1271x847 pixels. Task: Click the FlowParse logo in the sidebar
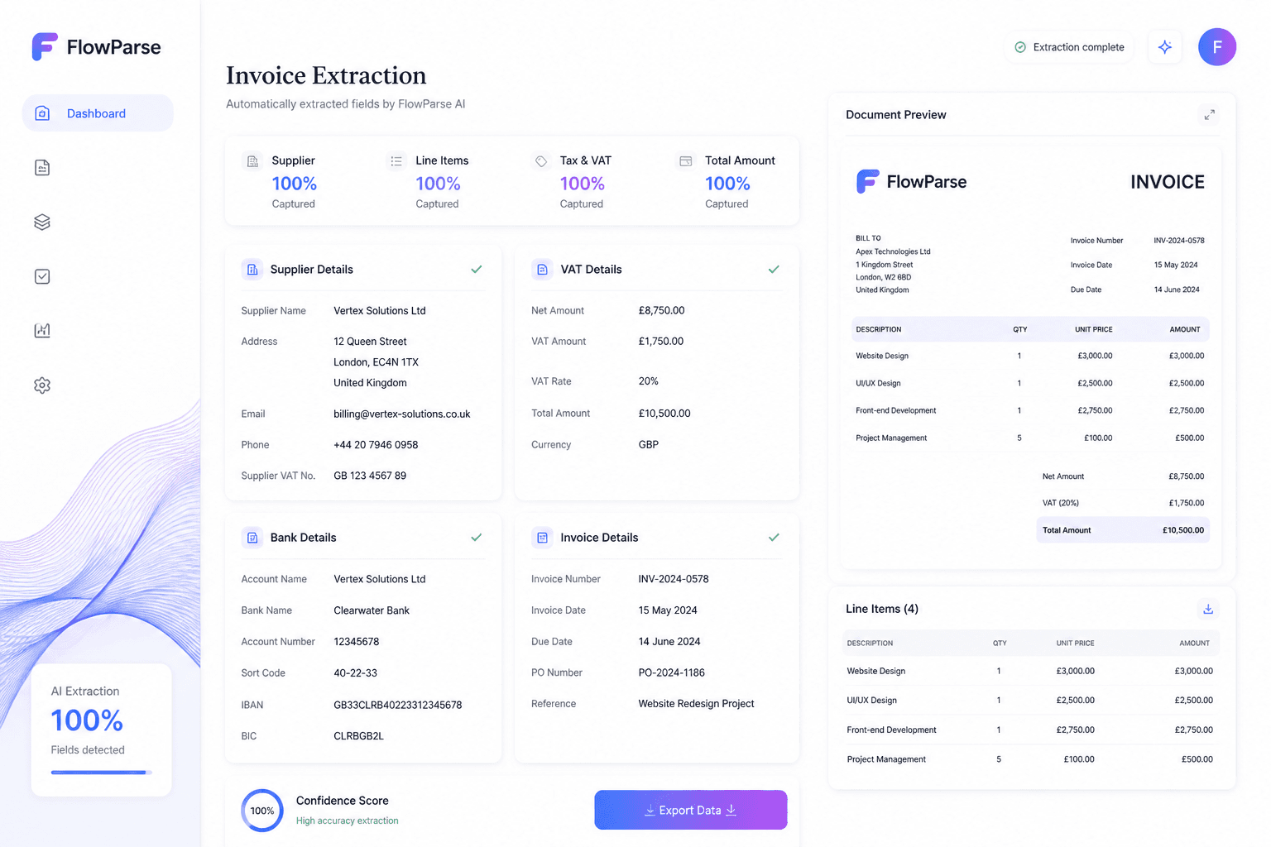coord(96,47)
